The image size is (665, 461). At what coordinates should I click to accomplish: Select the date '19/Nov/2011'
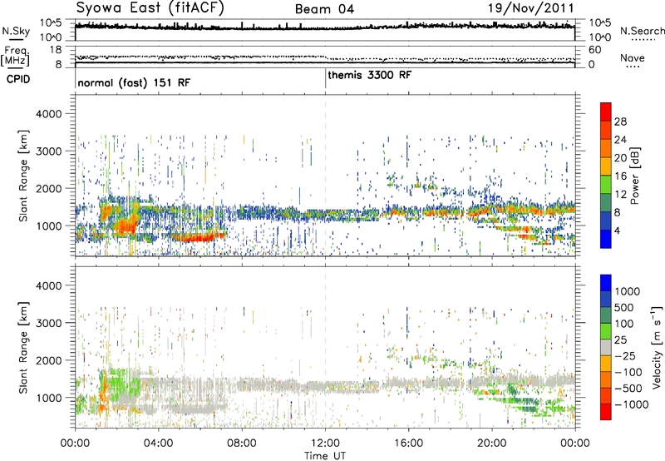coord(531,8)
